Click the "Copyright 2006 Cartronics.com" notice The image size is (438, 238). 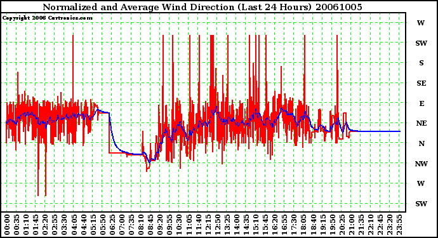click(x=48, y=18)
